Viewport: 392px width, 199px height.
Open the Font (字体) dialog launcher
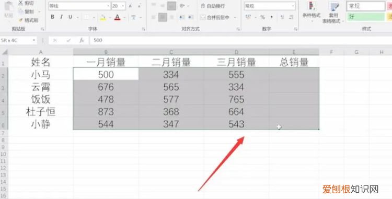coord(144,29)
